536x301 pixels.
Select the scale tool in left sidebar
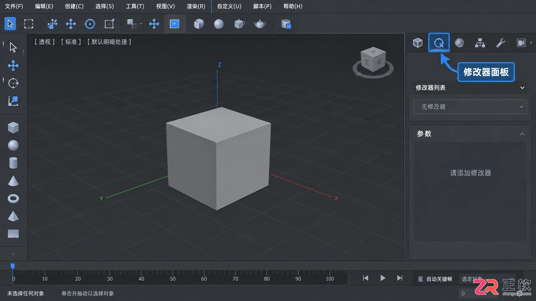[13, 101]
